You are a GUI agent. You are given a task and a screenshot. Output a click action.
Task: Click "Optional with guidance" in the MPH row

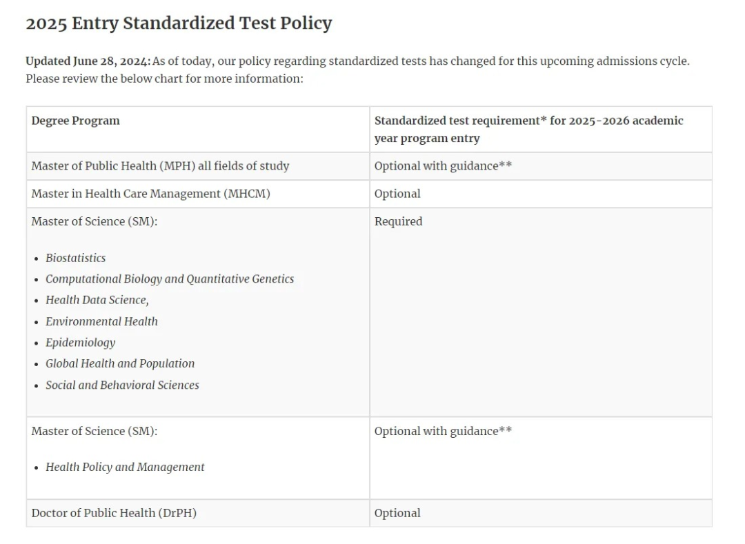click(443, 166)
